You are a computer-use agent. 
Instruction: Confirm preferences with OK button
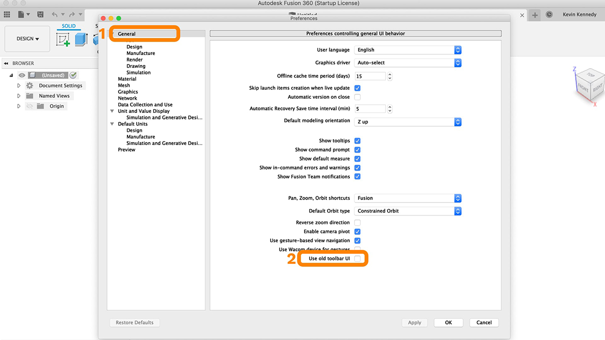(x=448, y=322)
